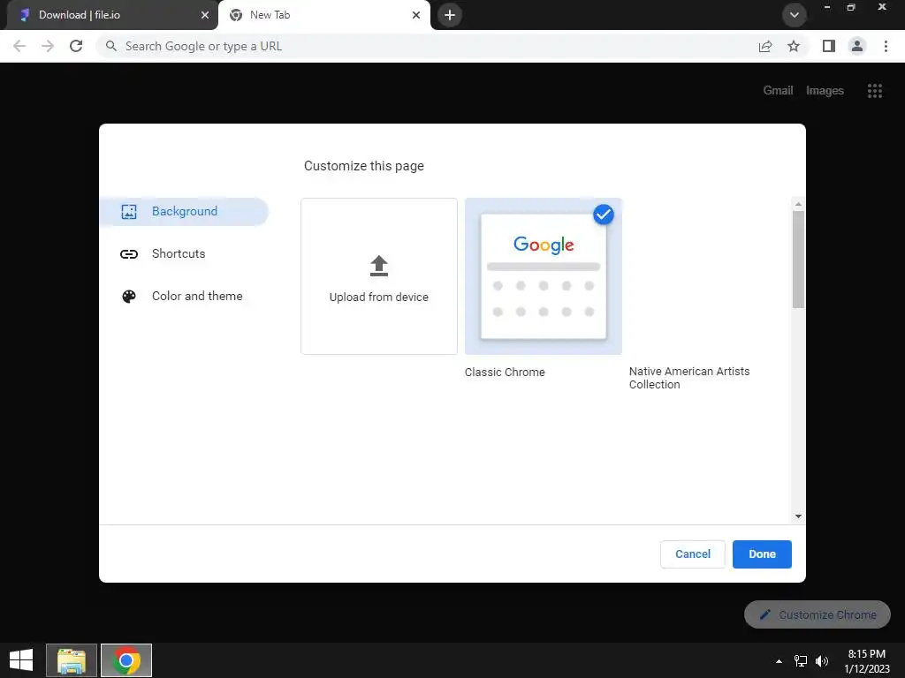The width and height of the screenshot is (905, 678).
Task: Open Chrome three-dot menu
Action: point(886,46)
